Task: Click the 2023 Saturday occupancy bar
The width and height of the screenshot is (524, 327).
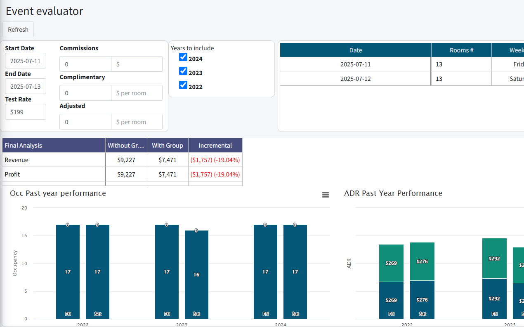Action: pos(196,274)
